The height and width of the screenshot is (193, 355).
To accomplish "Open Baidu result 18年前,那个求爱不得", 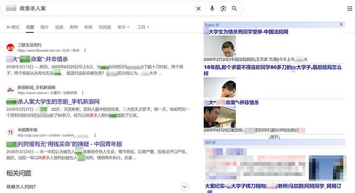I will click(273, 70).
